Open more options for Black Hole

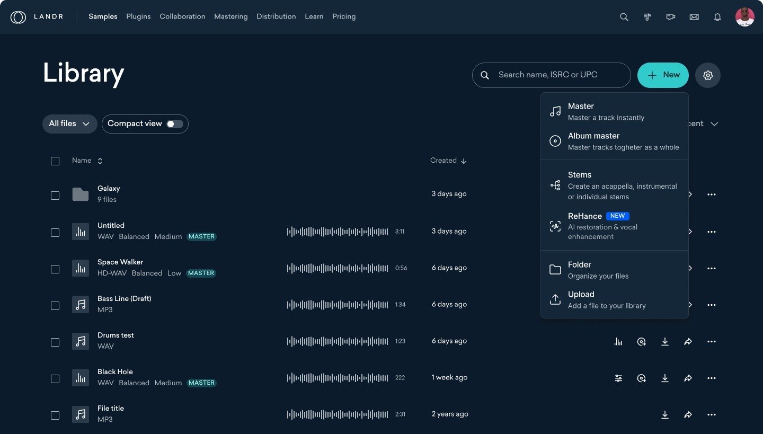[x=712, y=378]
